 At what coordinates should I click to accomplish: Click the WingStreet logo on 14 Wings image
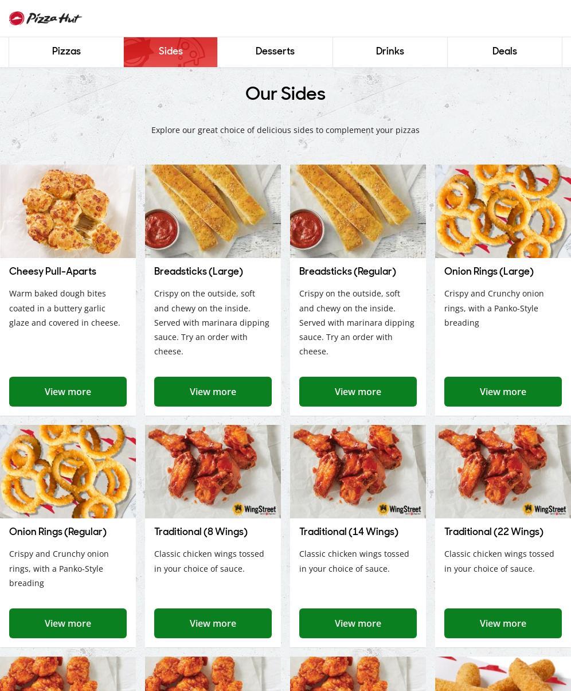coord(400,509)
